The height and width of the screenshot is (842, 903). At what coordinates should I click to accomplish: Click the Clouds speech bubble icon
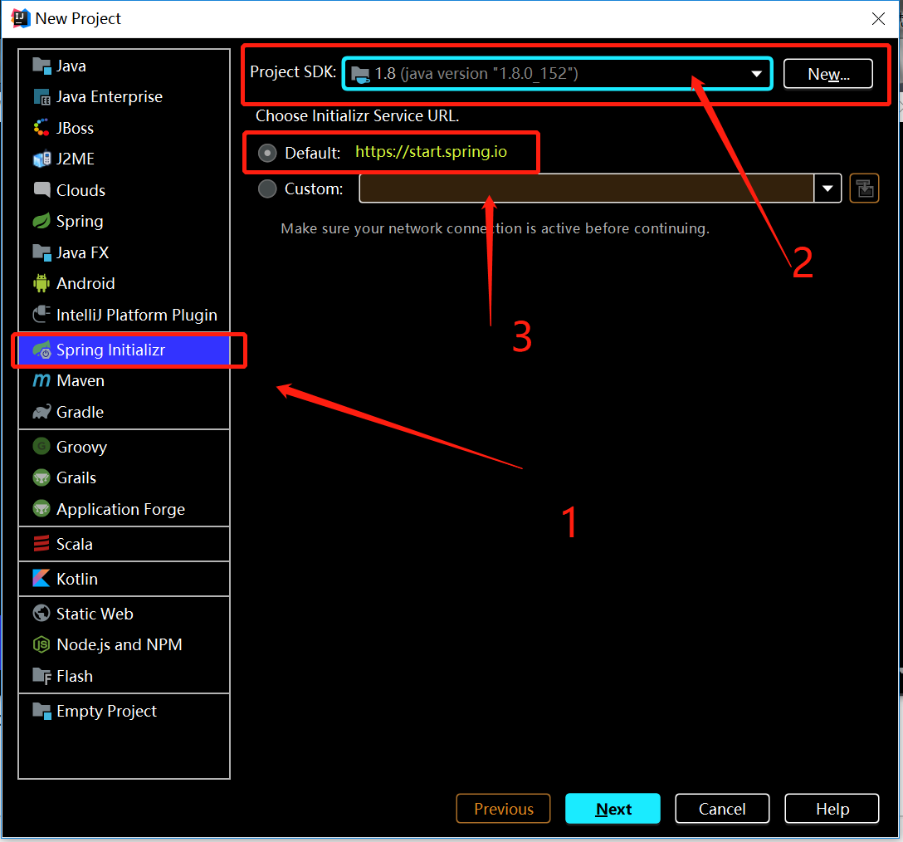click(41, 190)
